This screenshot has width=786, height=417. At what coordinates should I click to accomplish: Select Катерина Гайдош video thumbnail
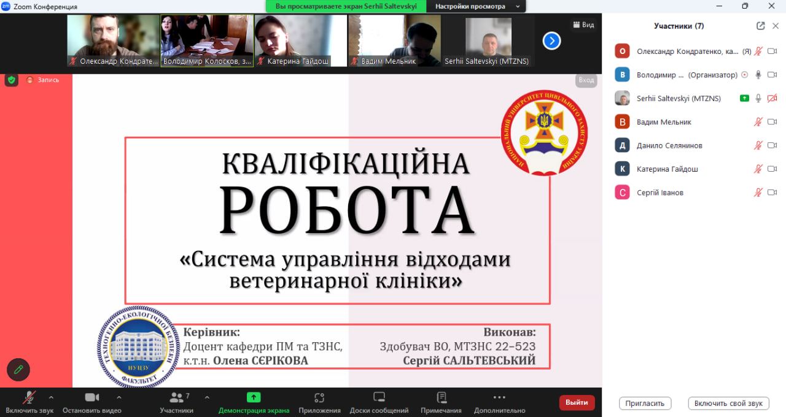[300, 40]
